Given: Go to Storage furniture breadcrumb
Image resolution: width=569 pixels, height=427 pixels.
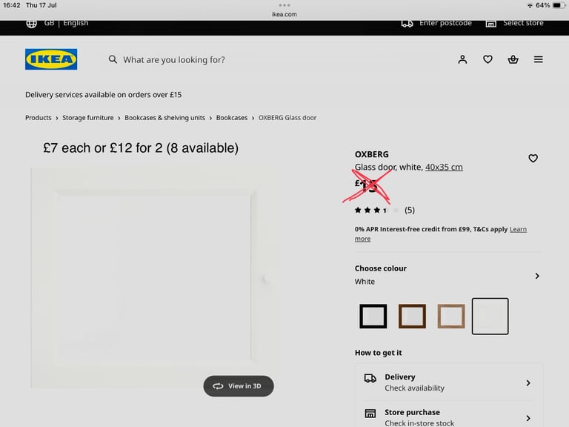Looking at the screenshot, I should pyautogui.click(x=88, y=118).
